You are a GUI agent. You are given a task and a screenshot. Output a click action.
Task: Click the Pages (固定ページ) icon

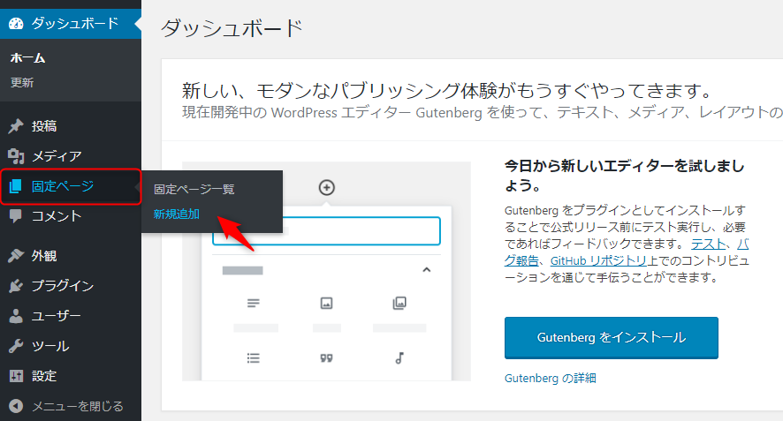click(16, 186)
